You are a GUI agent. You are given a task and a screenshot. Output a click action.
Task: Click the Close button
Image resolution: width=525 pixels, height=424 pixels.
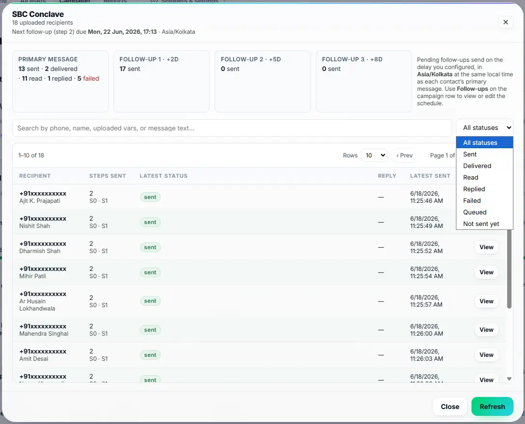pos(450,407)
